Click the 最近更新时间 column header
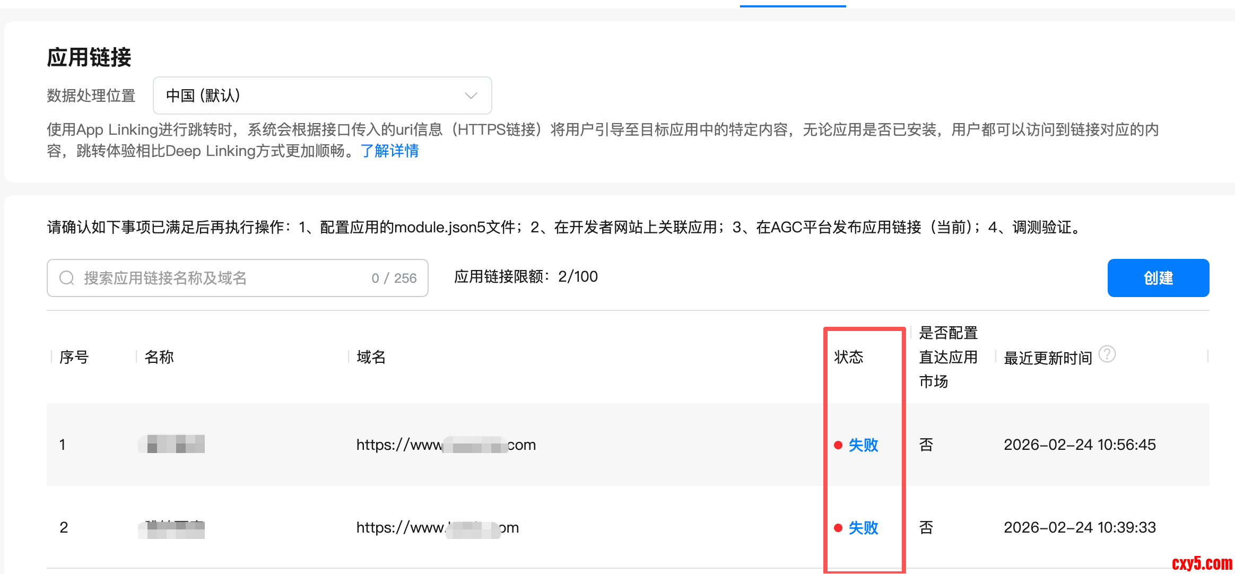 [1047, 358]
